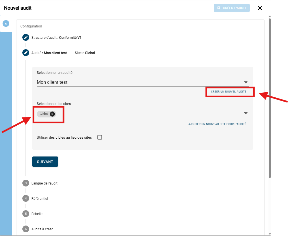Click step 4 circle icon
The image size is (288, 236).
(x=26, y=199)
